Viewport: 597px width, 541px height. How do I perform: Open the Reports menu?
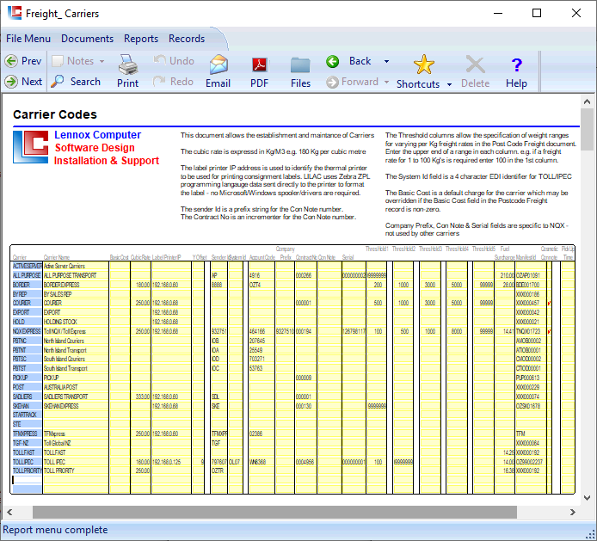[141, 39]
